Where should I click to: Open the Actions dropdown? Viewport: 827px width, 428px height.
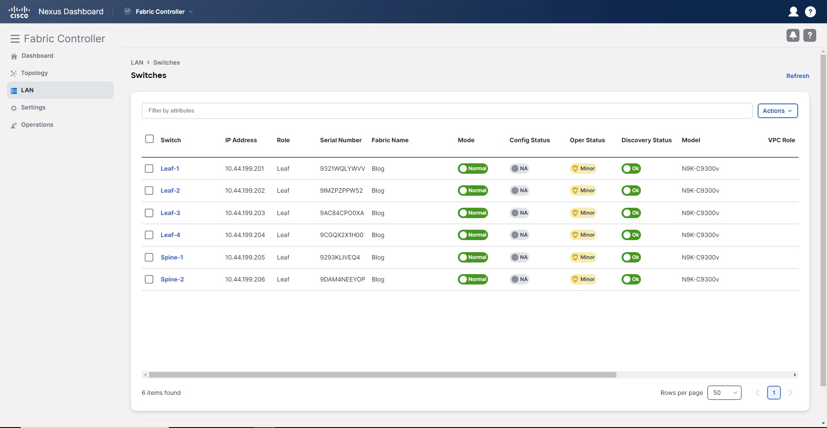(777, 111)
